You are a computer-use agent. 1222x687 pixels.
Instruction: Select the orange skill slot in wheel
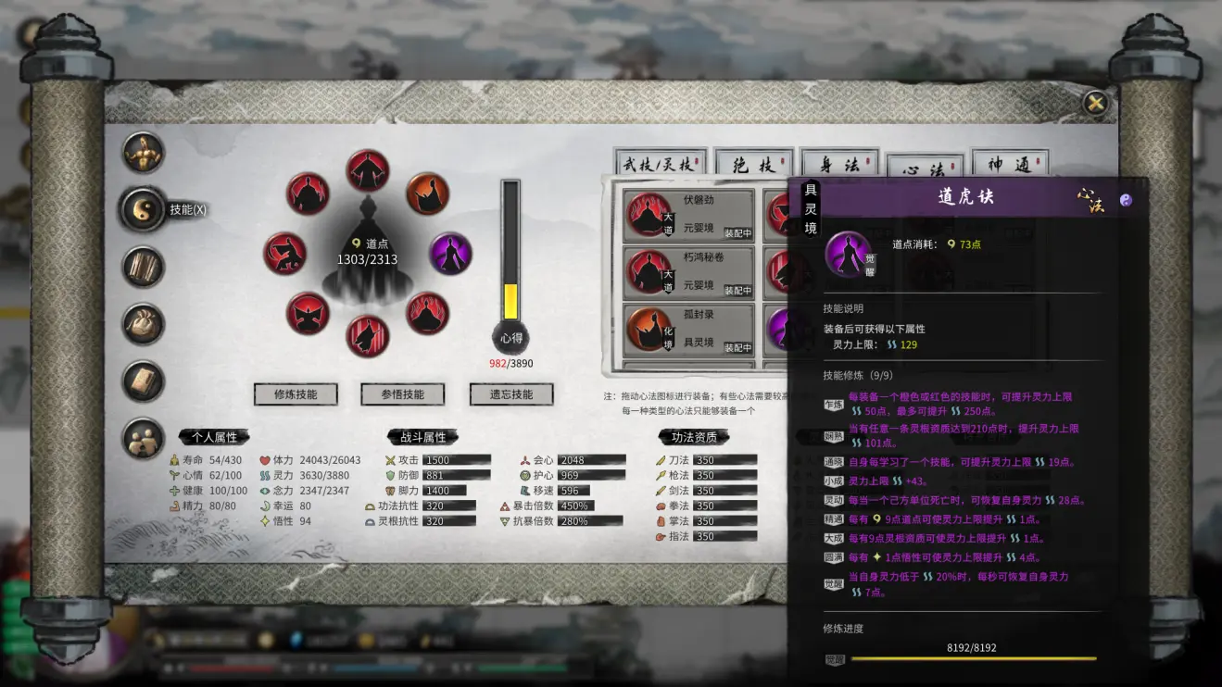[427, 194]
